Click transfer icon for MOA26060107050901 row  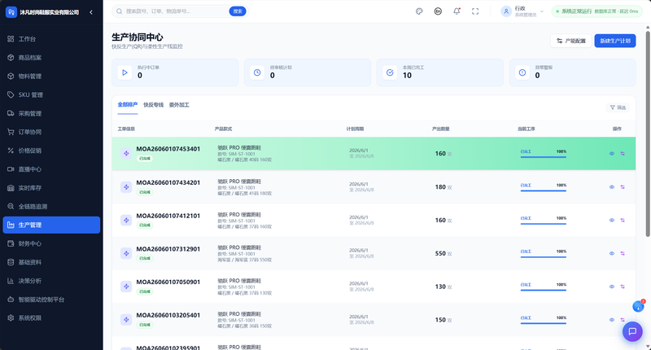623,287
